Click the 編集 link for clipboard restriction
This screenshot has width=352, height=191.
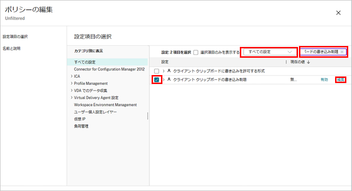pos(341,80)
